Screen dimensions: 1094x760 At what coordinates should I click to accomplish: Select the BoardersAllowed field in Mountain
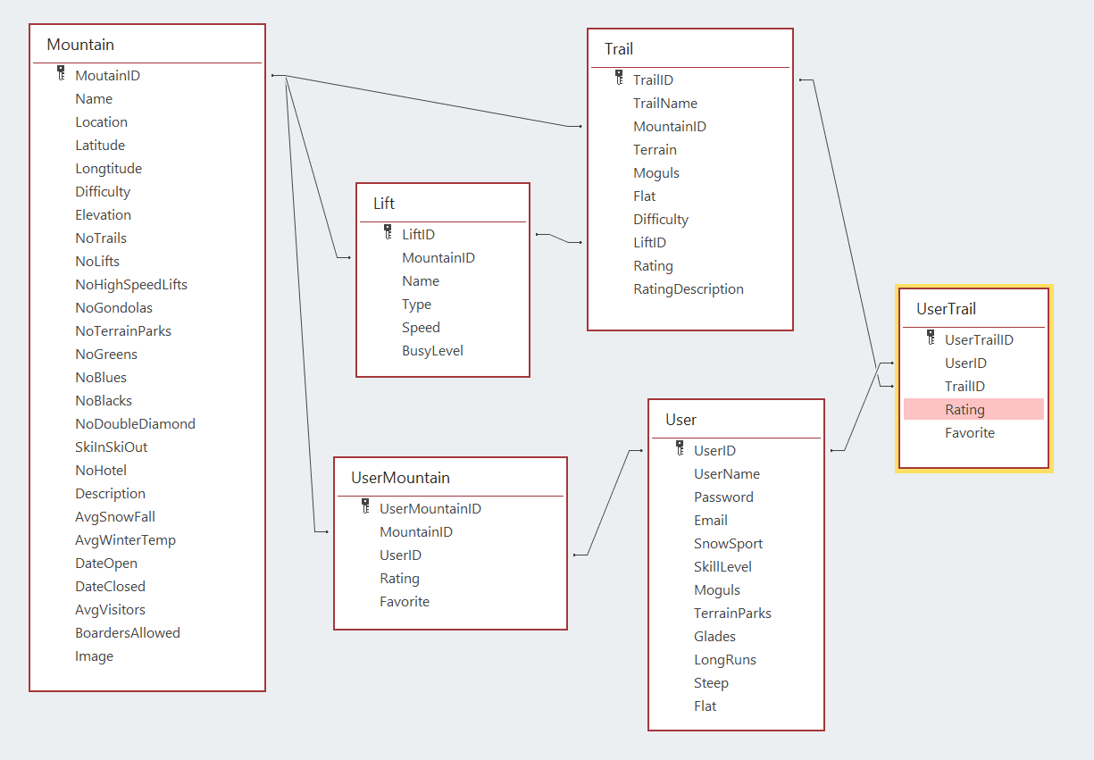[128, 633]
